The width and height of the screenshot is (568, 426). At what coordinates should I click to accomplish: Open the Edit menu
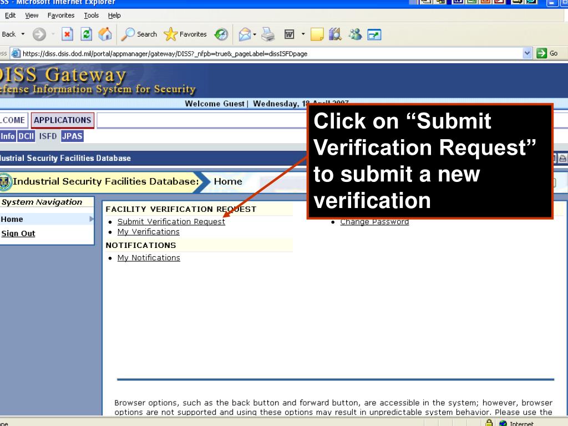[x=10, y=15]
